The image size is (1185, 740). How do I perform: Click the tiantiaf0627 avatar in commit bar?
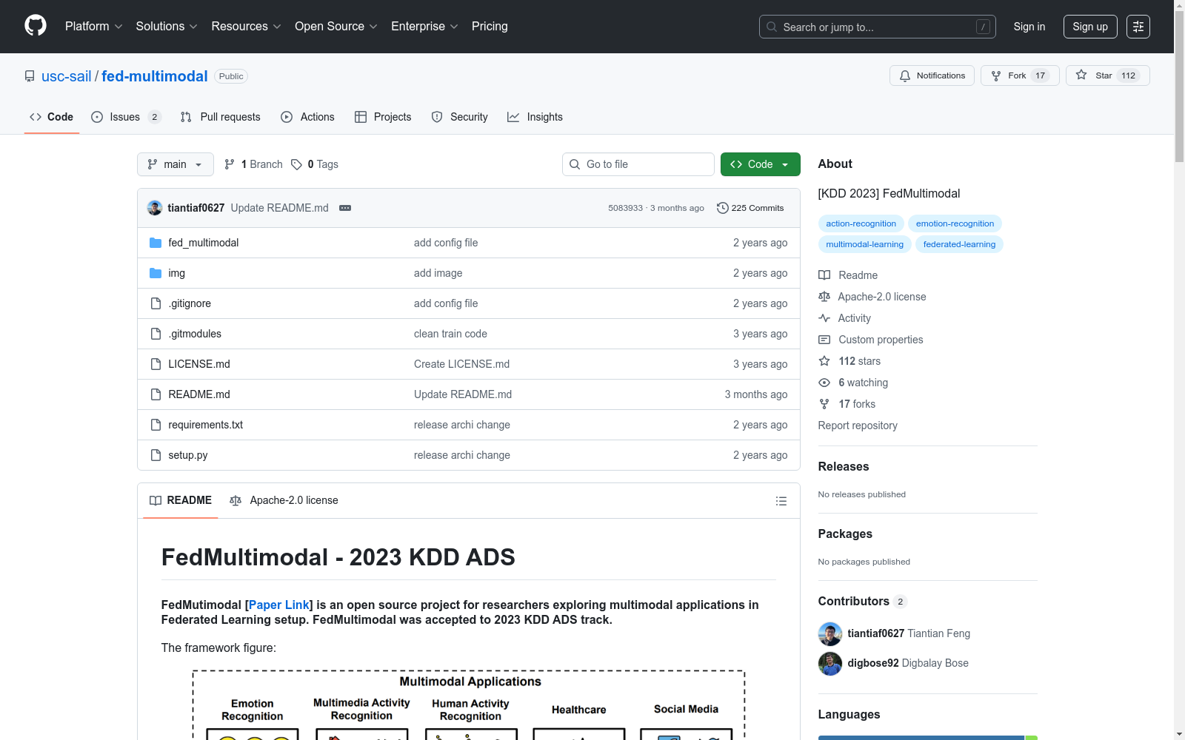155,208
